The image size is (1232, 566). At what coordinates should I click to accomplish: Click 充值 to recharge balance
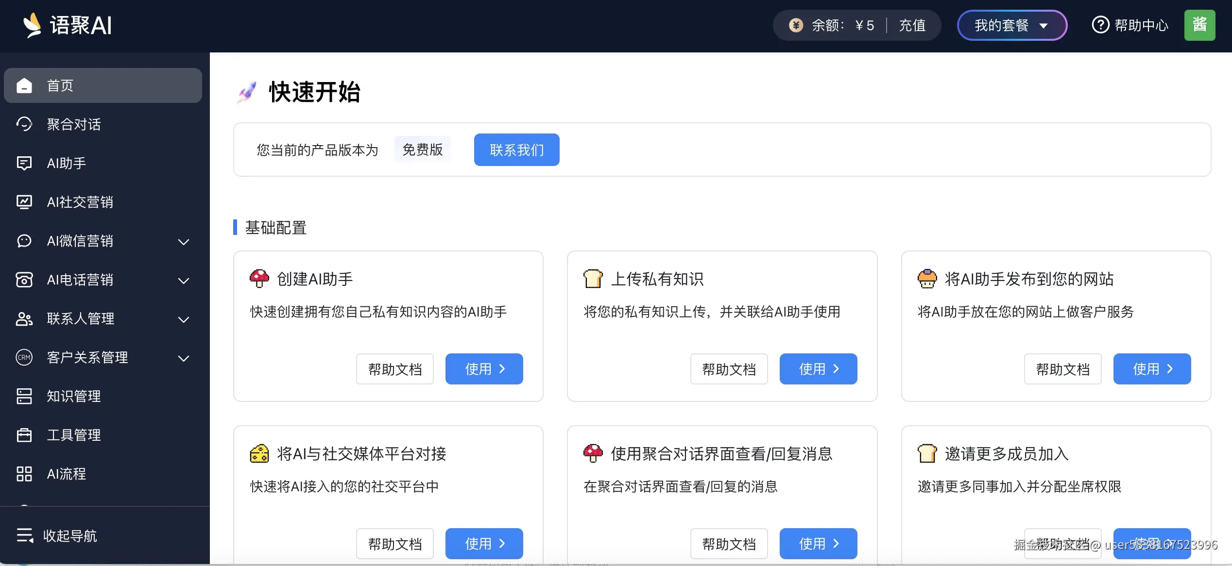coord(912,25)
